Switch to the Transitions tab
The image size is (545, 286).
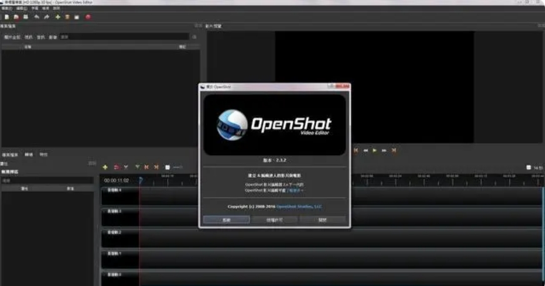pyautogui.click(x=29, y=155)
